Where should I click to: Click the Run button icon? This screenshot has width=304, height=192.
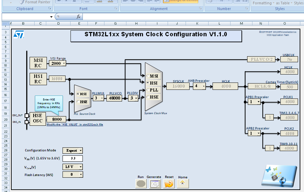pyautogui.click(x=141, y=184)
